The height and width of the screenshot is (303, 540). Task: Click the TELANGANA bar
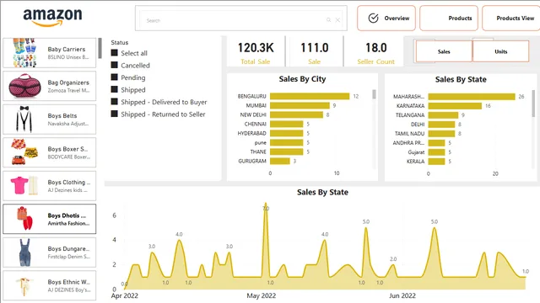443,115
